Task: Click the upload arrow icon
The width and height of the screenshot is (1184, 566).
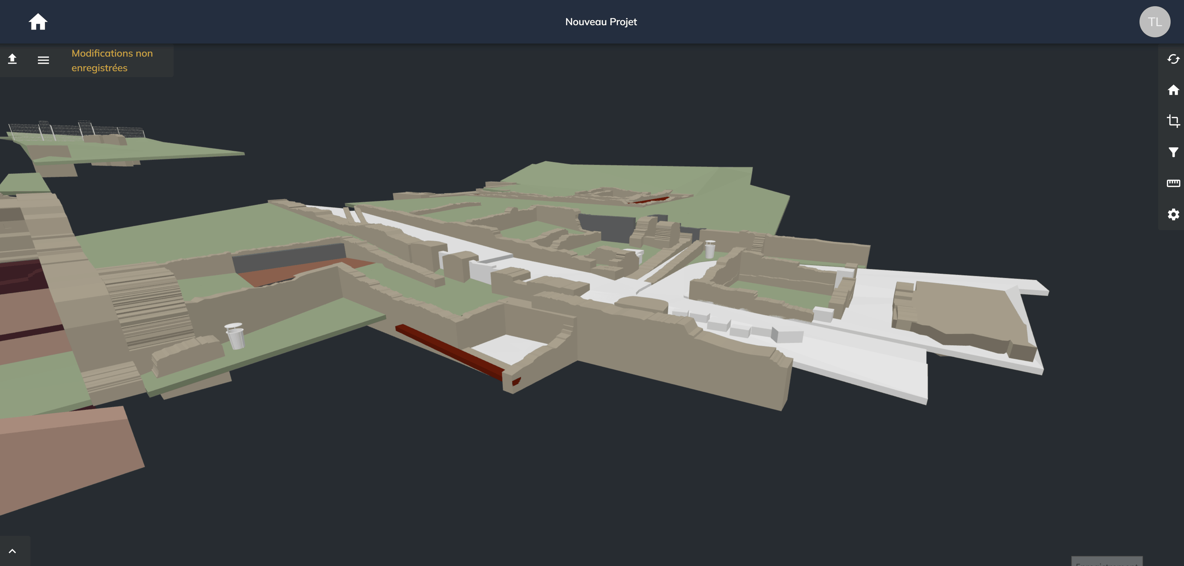Action: click(12, 59)
